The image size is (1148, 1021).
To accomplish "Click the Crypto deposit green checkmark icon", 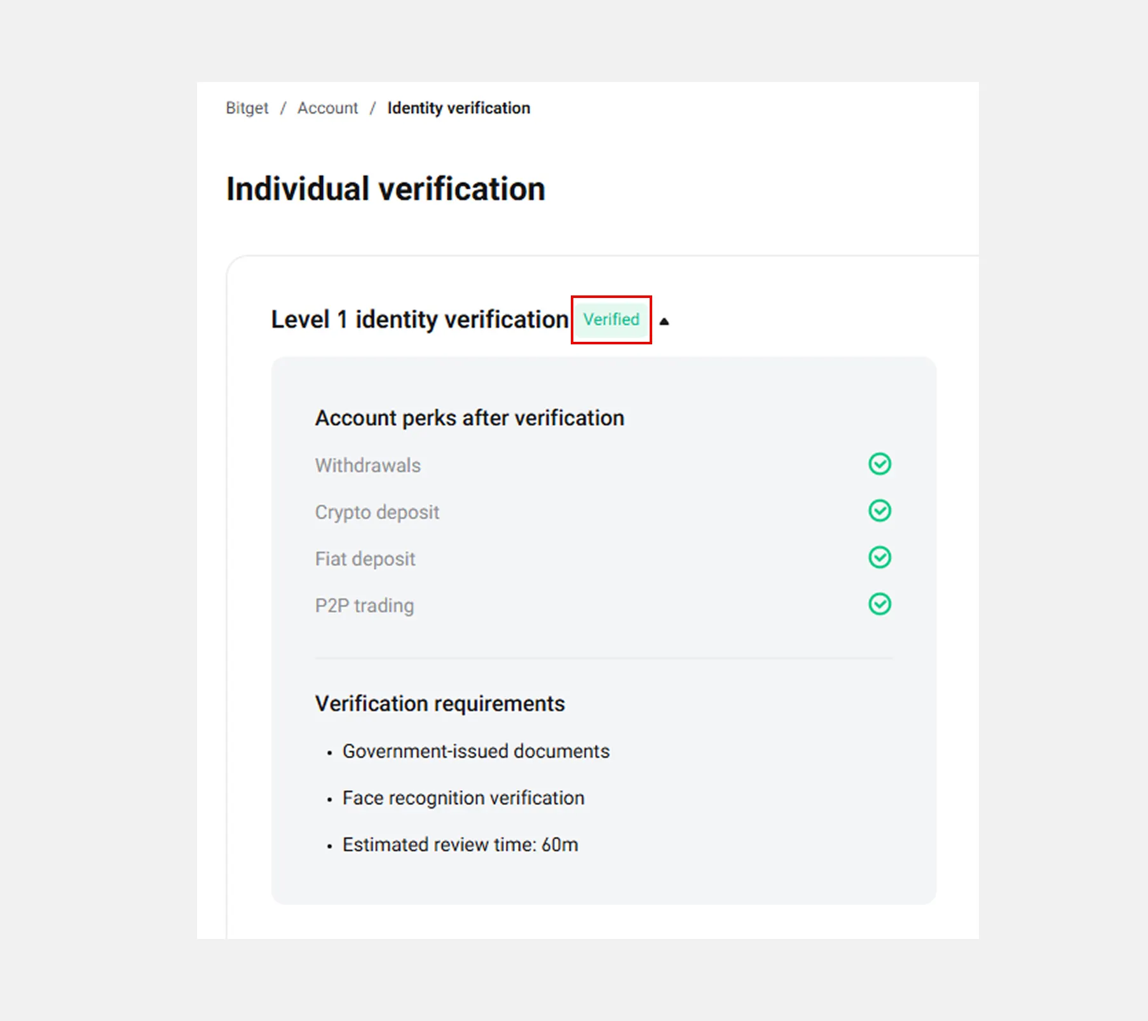I will pos(880,511).
